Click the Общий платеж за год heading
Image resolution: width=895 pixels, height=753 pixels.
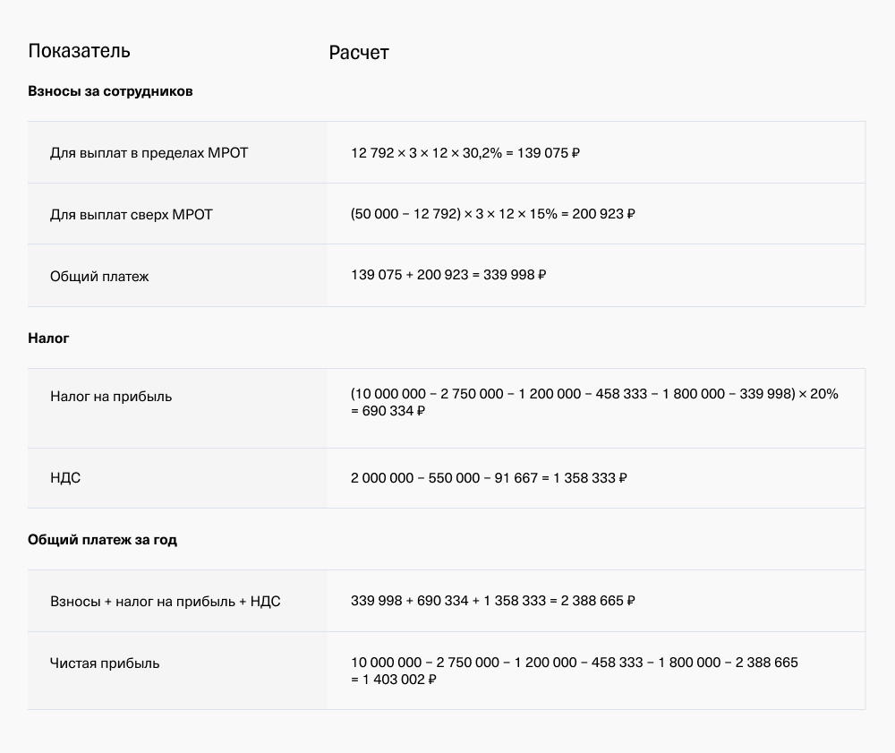click(x=102, y=540)
